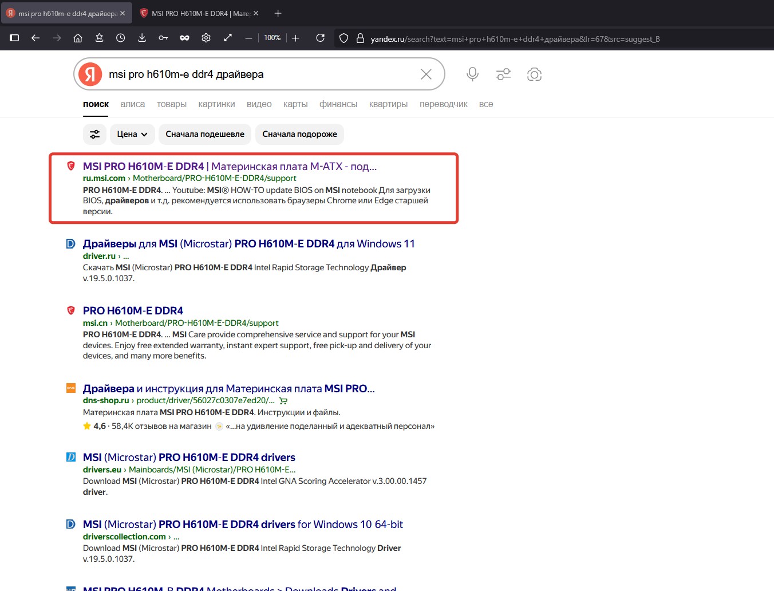Open tracking protection shield icon
Image resolution: width=774 pixels, height=591 pixels.
[x=343, y=38]
